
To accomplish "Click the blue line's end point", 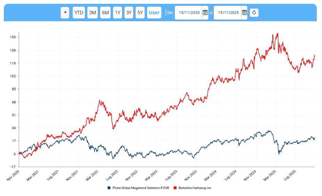I will (314, 139).
